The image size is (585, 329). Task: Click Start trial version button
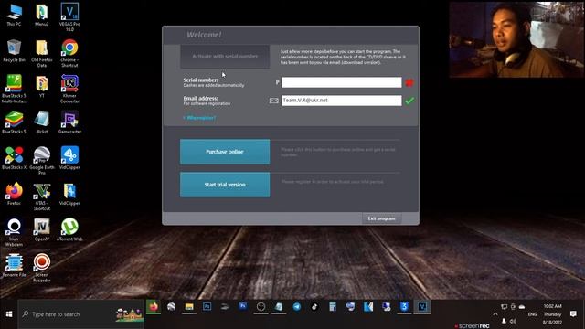(x=225, y=185)
